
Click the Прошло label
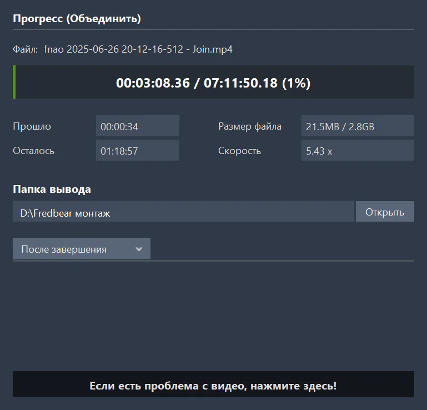[x=32, y=127]
